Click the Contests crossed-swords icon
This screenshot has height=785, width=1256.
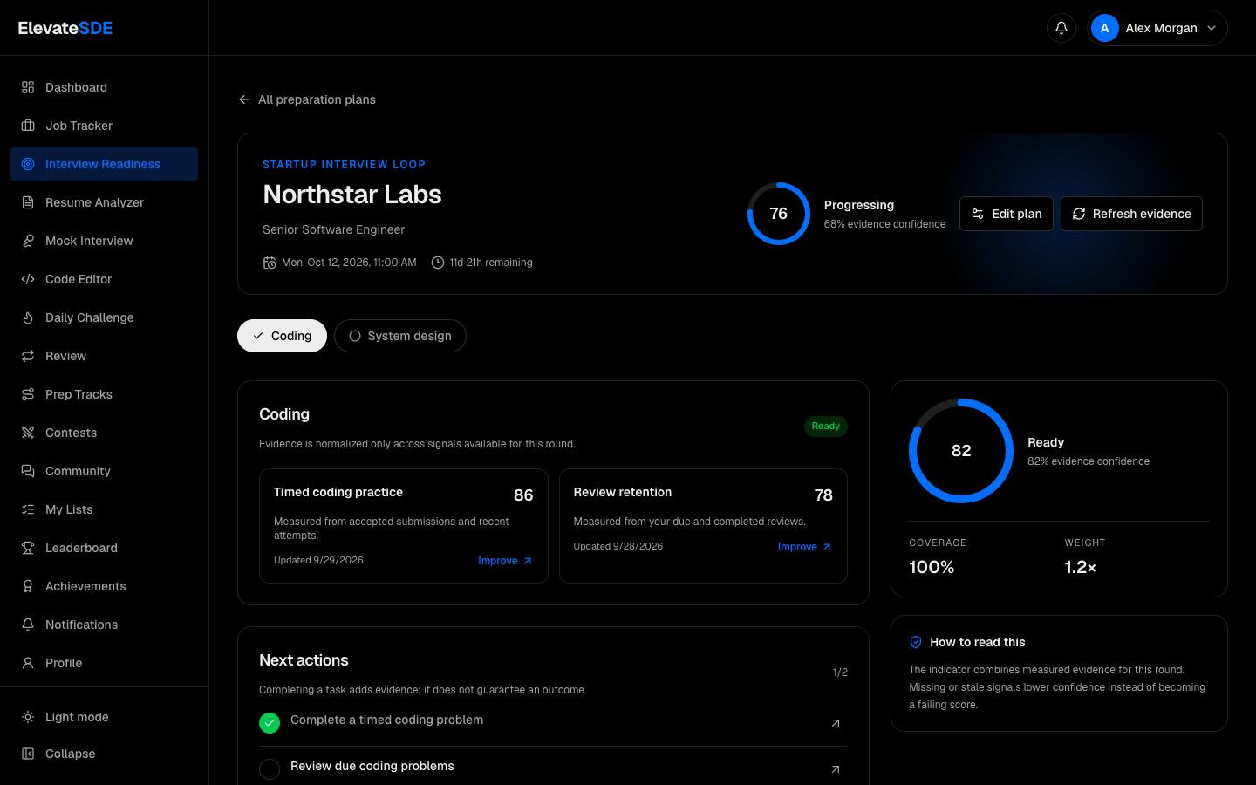(x=28, y=433)
